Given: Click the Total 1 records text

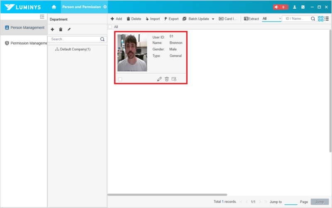Looking at the screenshot, I should [x=225, y=202].
